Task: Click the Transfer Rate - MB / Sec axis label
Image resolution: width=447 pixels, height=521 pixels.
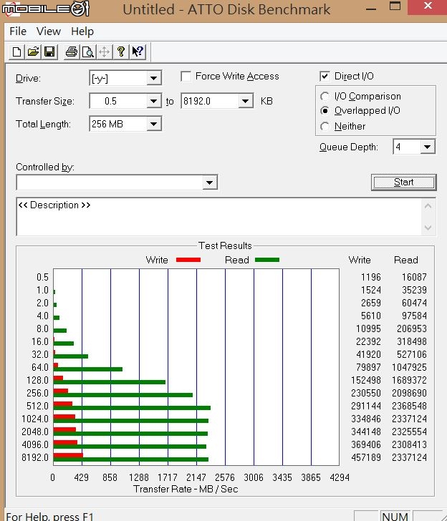Action: pos(186,489)
